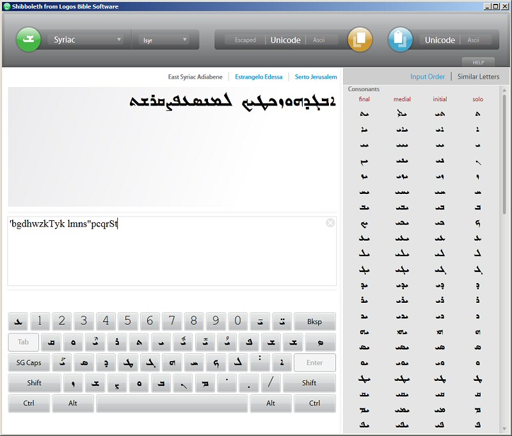This screenshot has height=436, width=512.
Task: Select Ascii as the paste format
Action: [x=474, y=40]
